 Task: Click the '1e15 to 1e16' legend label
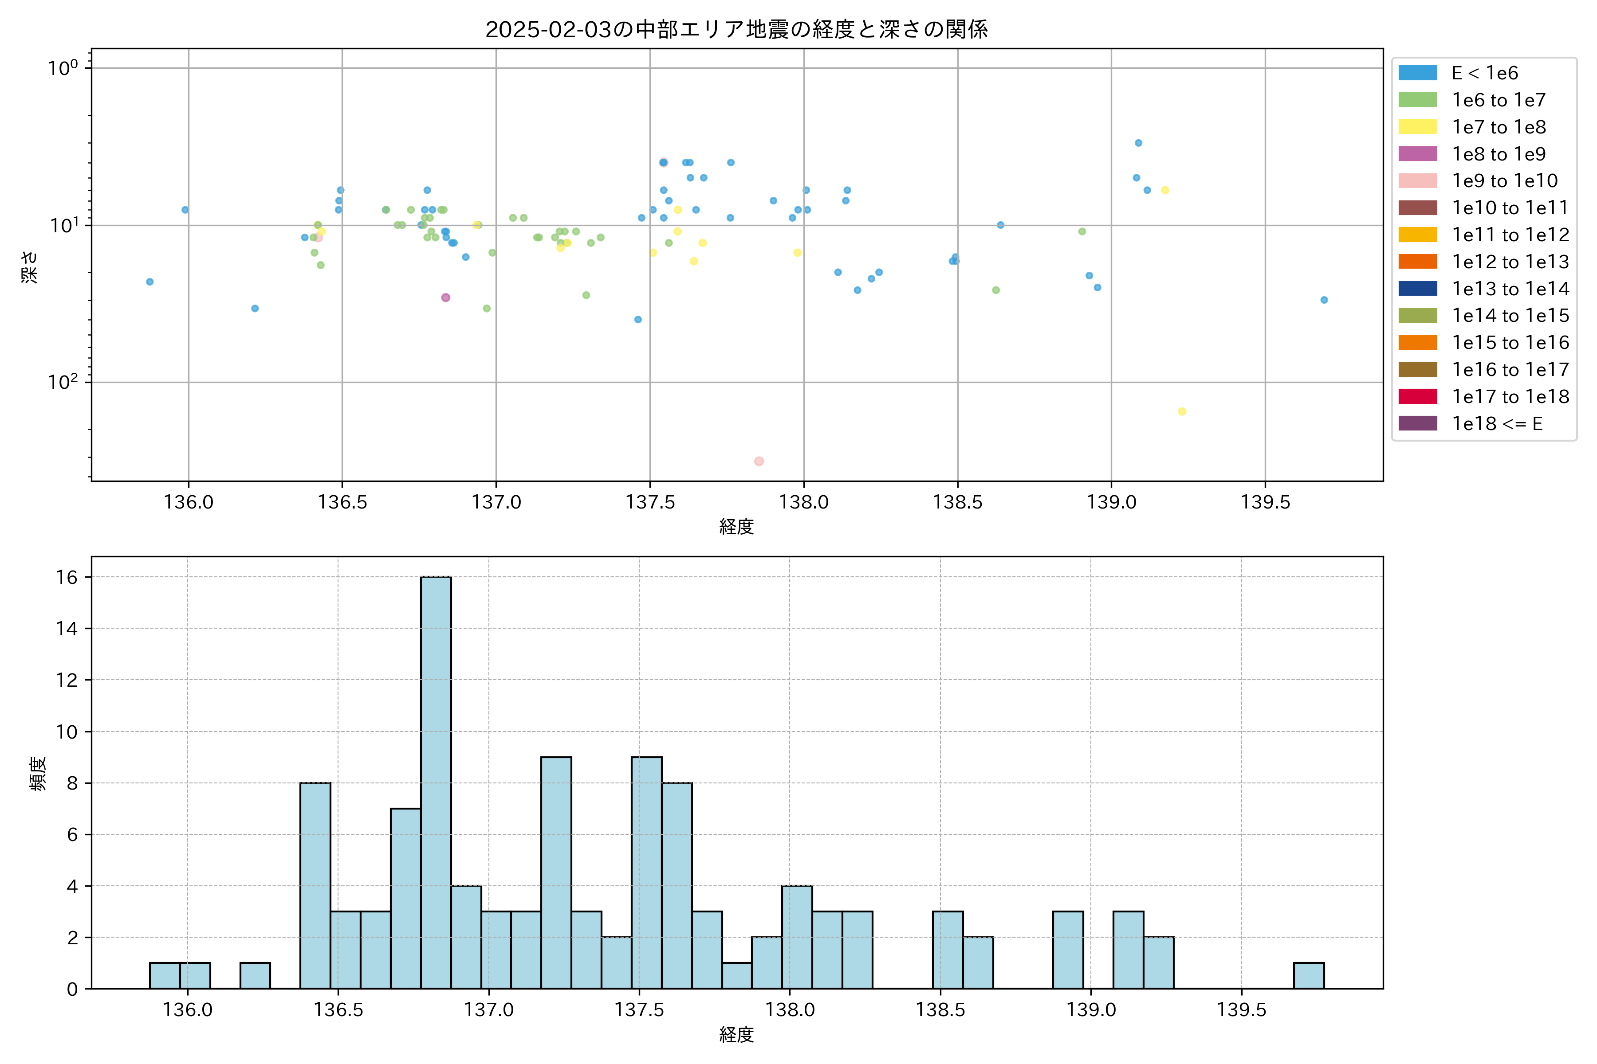(1510, 343)
